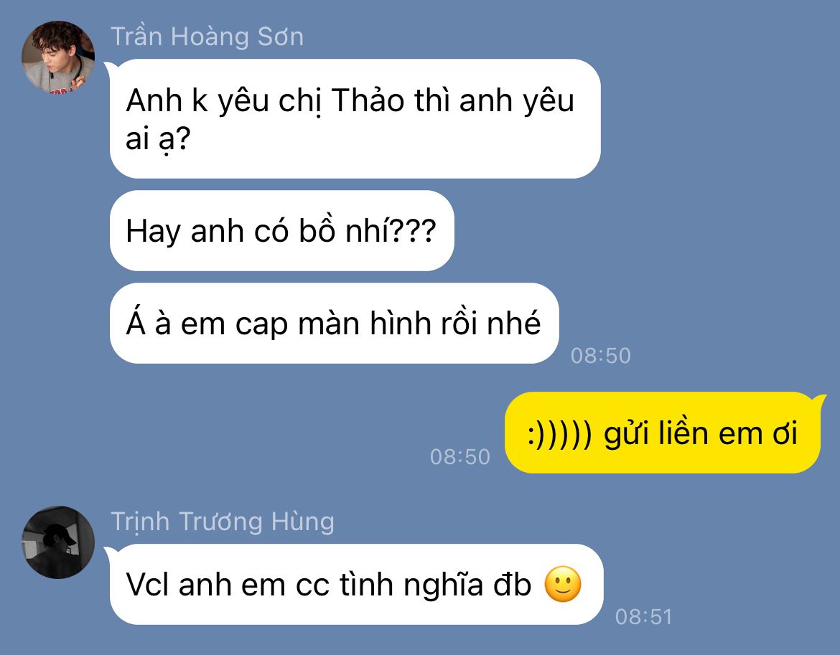The height and width of the screenshot is (655, 840).
Task: Click the 08:50 timestamp after Sơn's messages
Action: [x=600, y=356]
